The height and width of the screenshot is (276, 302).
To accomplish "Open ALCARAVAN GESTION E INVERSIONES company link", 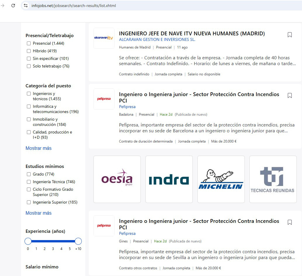I will point(157,40).
